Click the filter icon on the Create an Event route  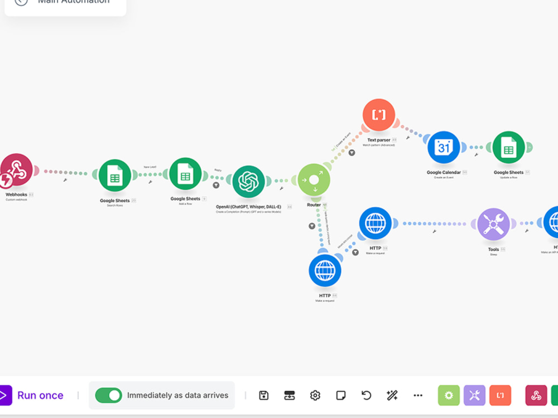click(x=352, y=153)
